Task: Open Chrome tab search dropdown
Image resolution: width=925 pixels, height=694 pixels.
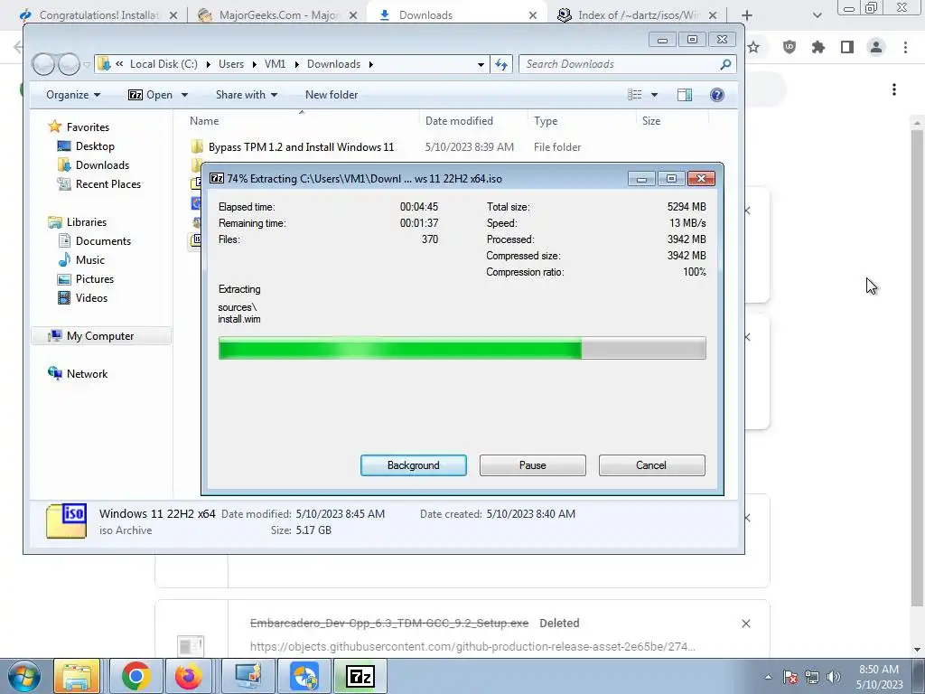Action: click(817, 15)
